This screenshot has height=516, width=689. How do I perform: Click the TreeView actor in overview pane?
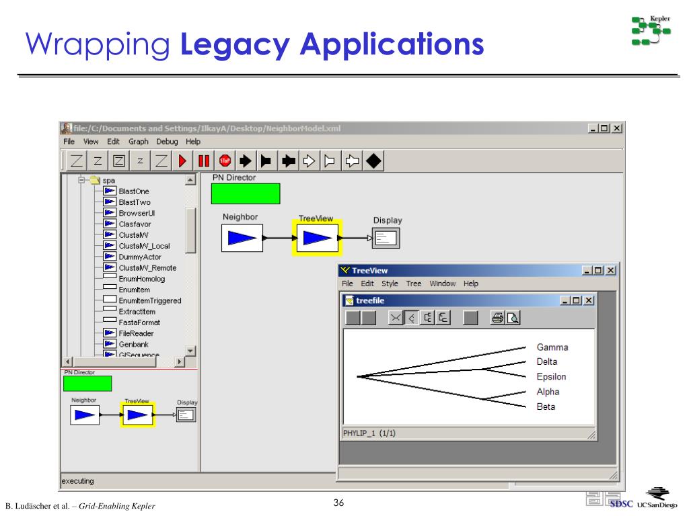click(137, 415)
